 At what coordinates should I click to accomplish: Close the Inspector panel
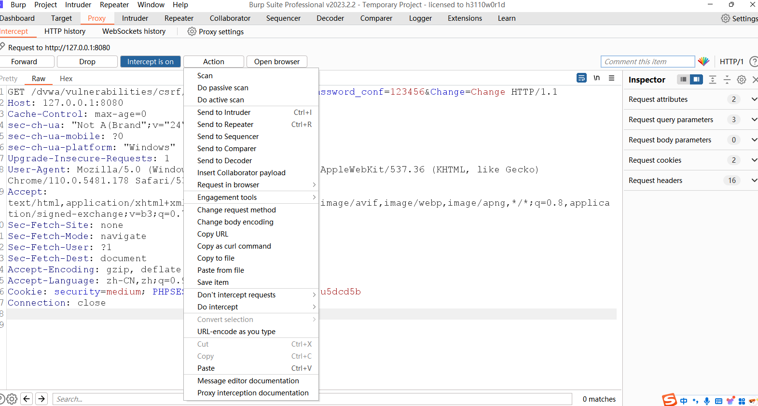click(x=755, y=80)
